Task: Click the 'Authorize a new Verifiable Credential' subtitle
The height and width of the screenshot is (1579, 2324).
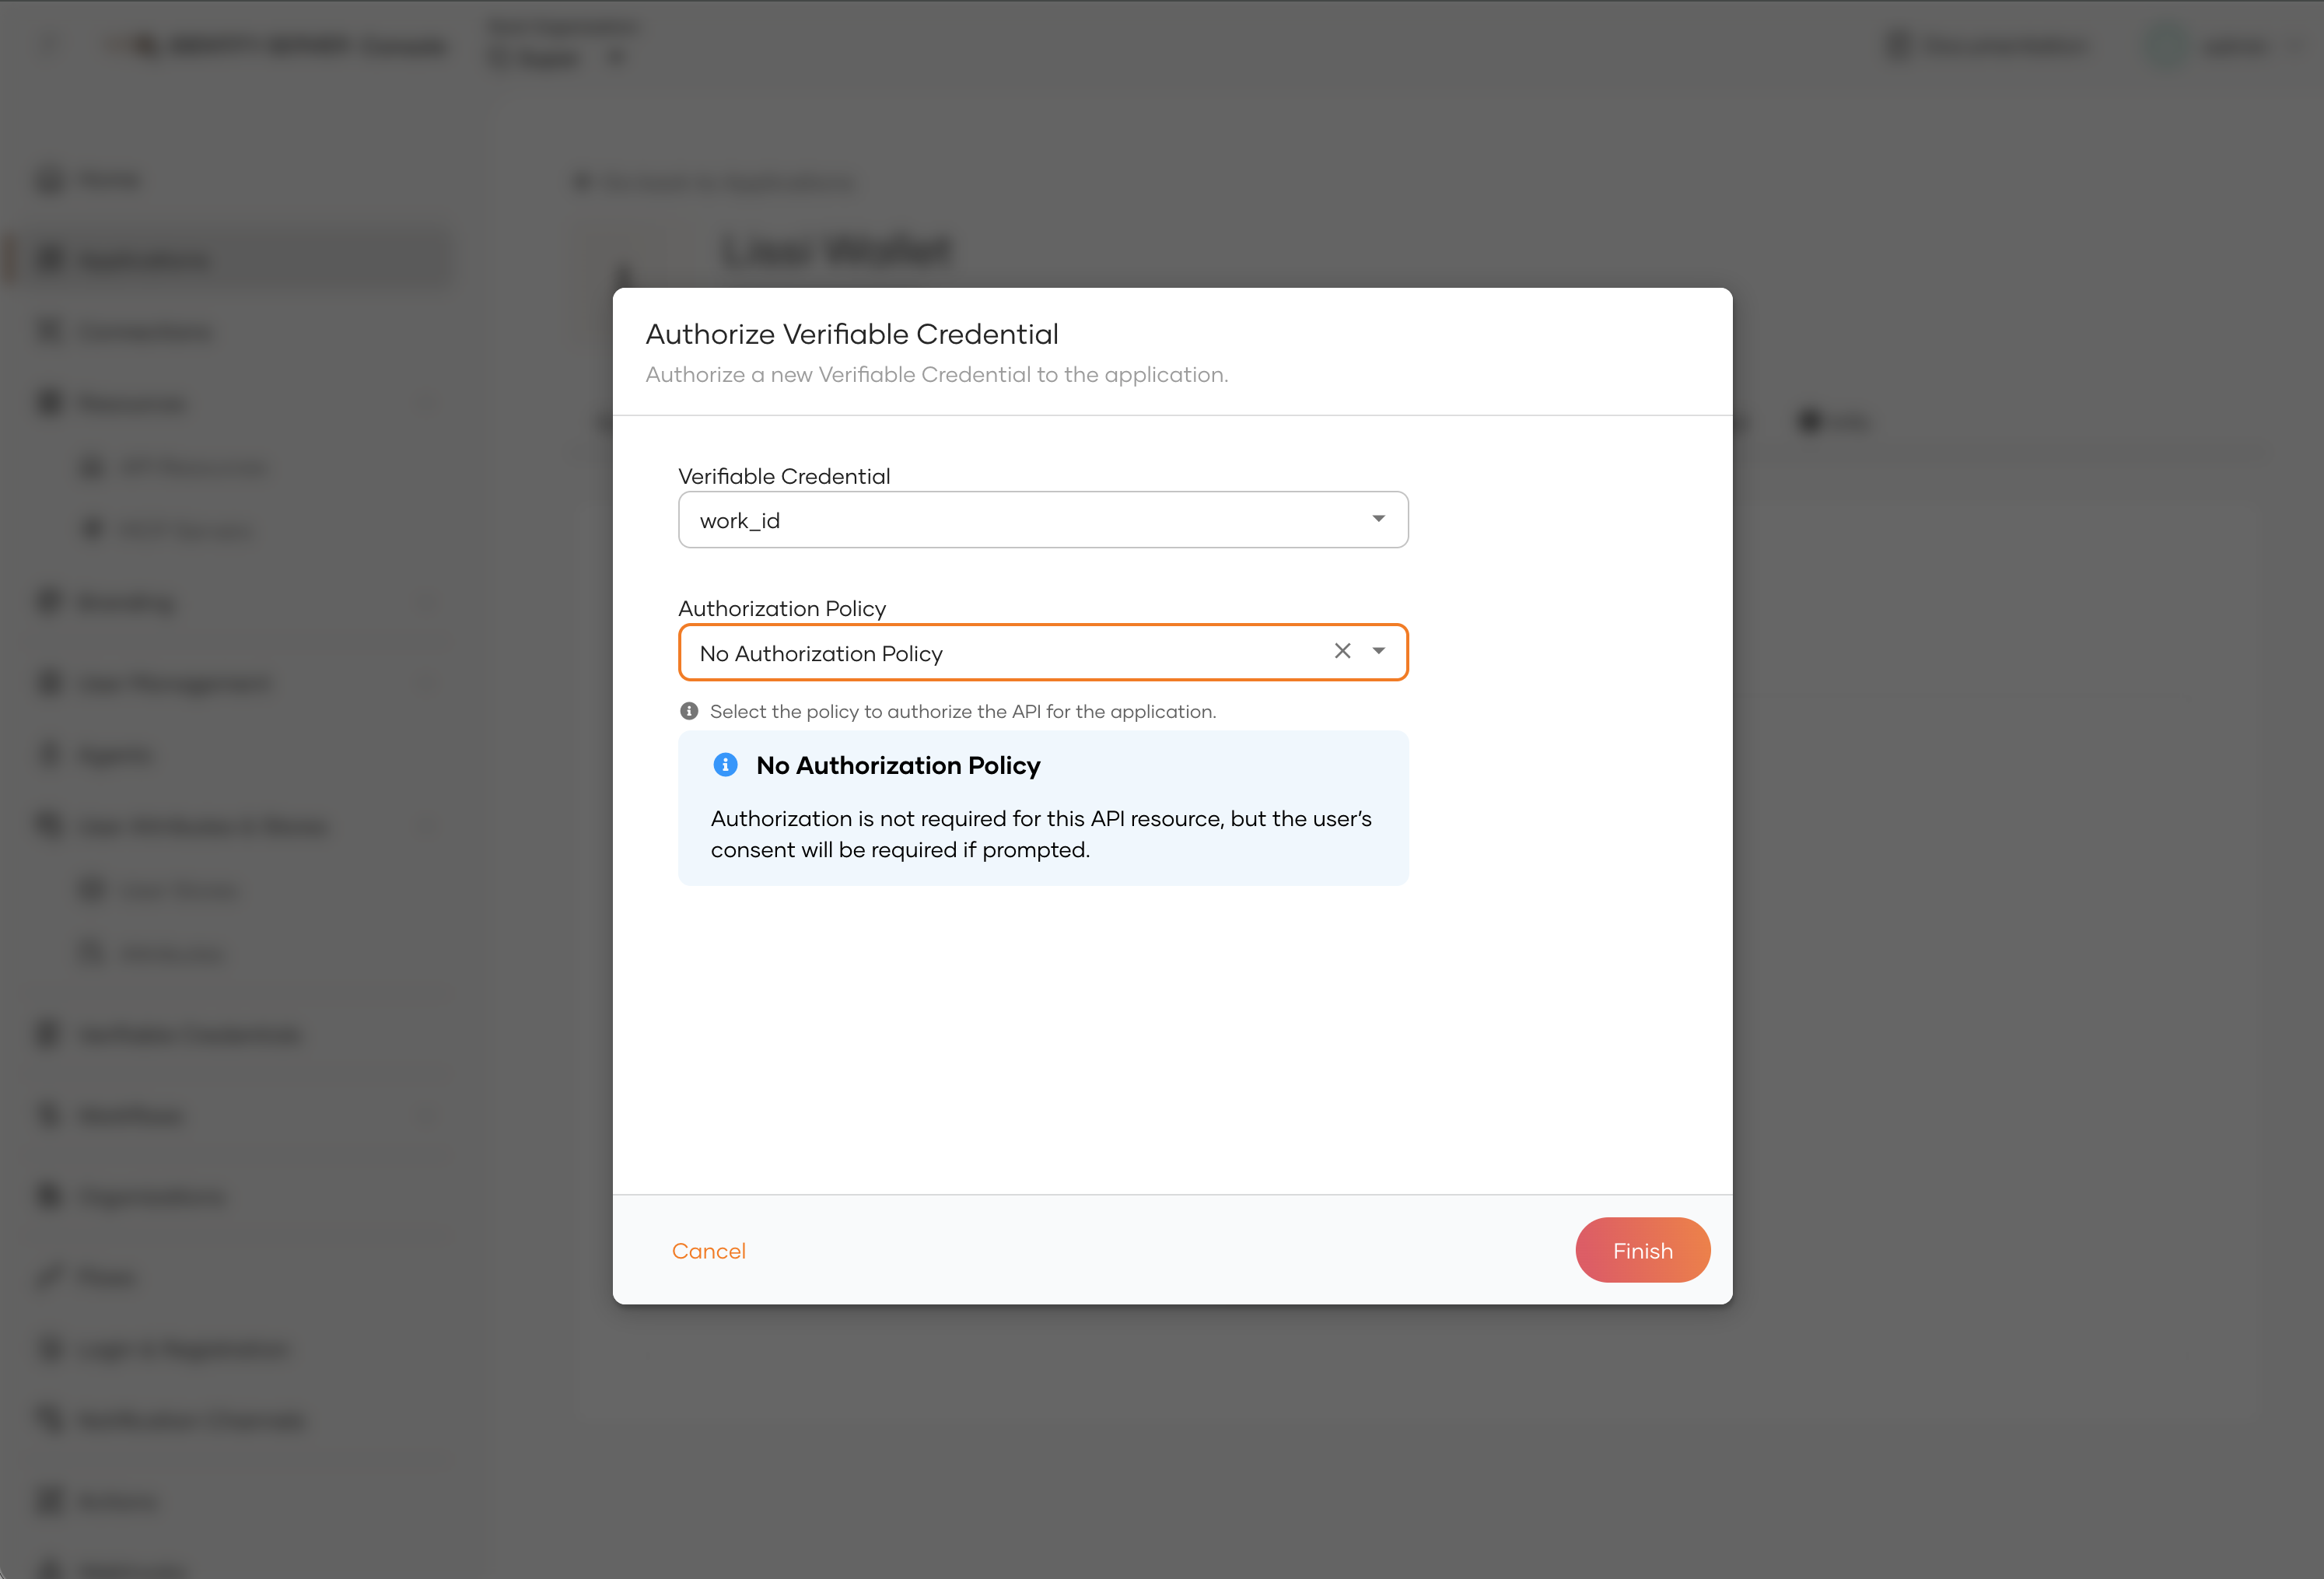Action: click(x=937, y=375)
